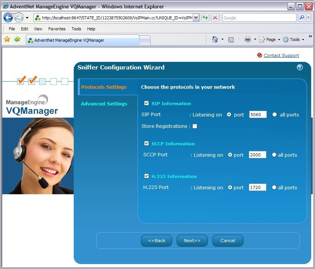Open the Page command menu

tap(269, 39)
